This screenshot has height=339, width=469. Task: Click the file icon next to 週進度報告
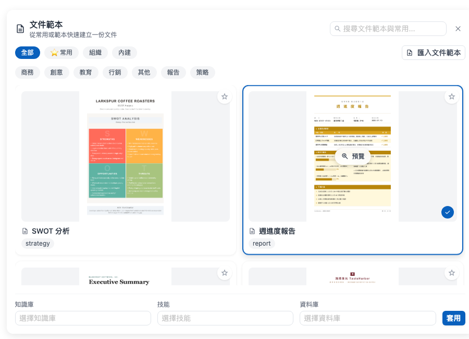coord(252,231)
